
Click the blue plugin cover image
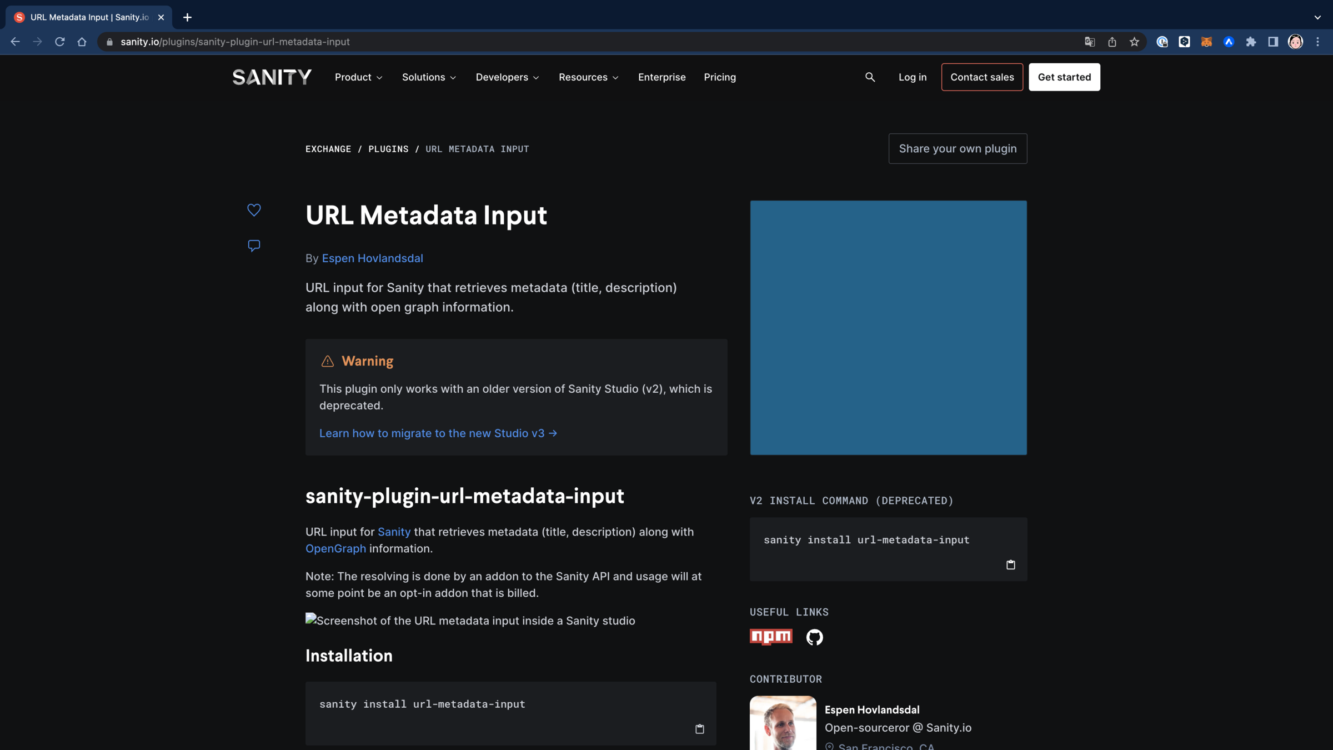(x=888, y=327)
